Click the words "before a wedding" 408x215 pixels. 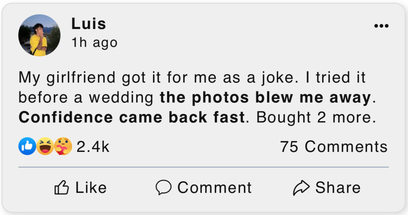pyautogui.click(x=86, y=98)
